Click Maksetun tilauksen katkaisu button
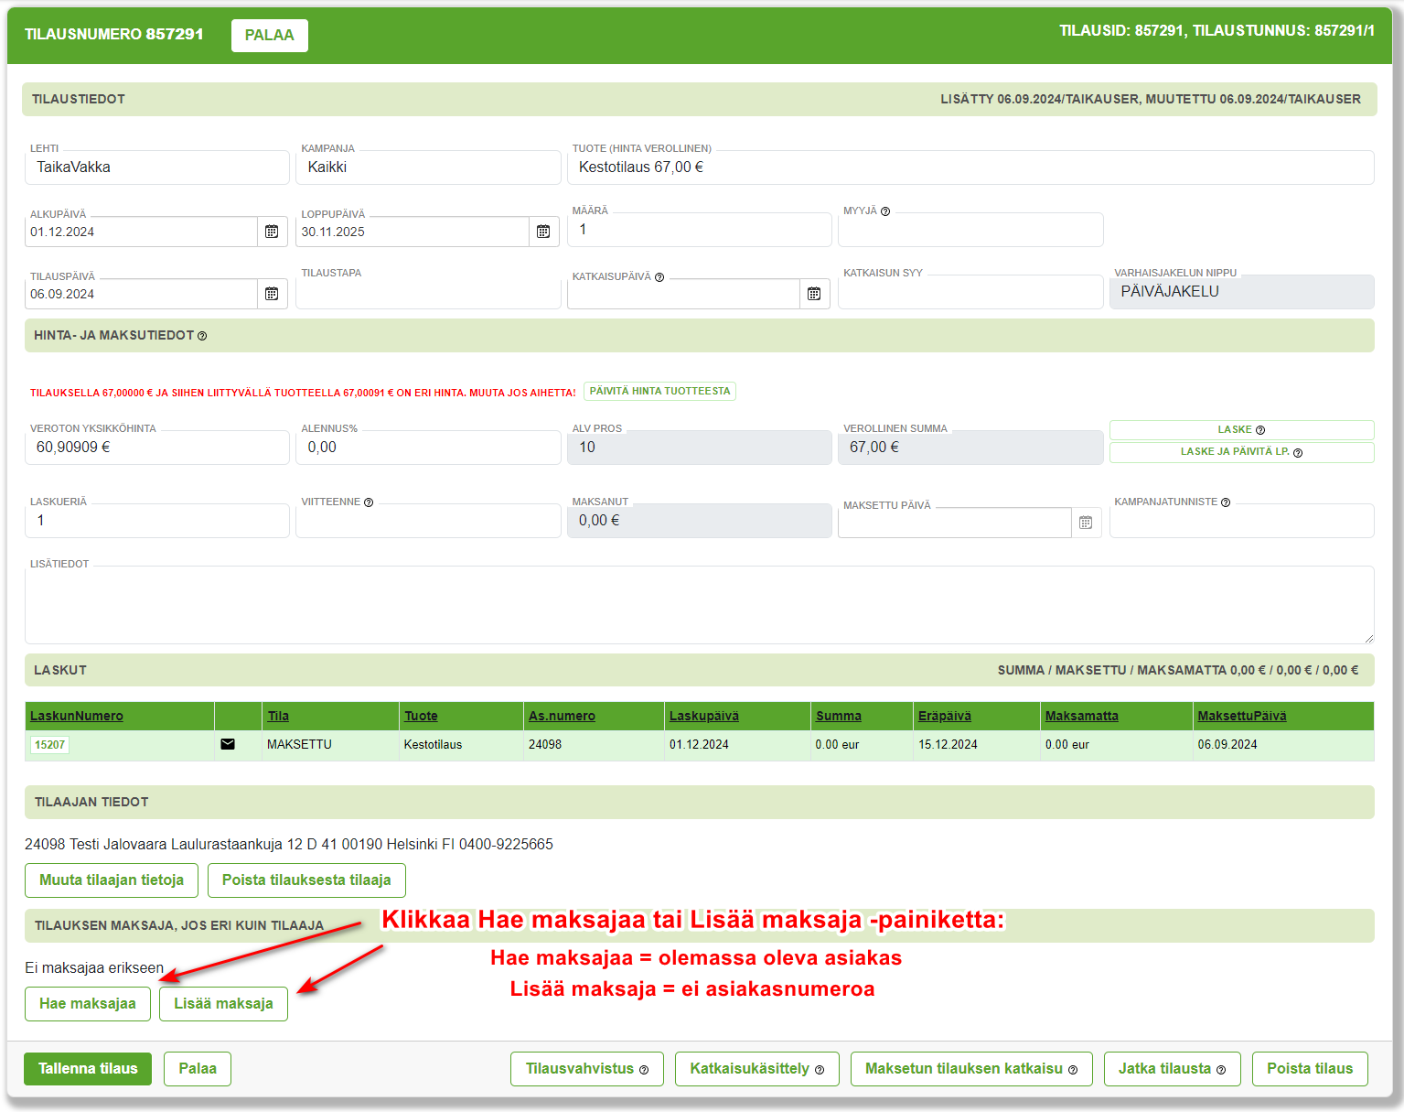The height and width of the screenshot is (1112, 1404). 971,1069
